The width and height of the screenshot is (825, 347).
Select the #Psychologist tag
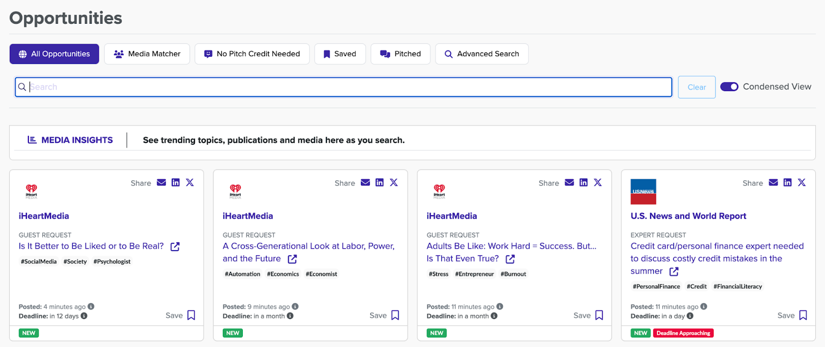point(112,262)
